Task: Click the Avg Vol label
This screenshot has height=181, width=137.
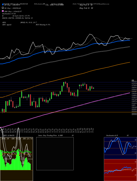Action: (x=86, y=5)
